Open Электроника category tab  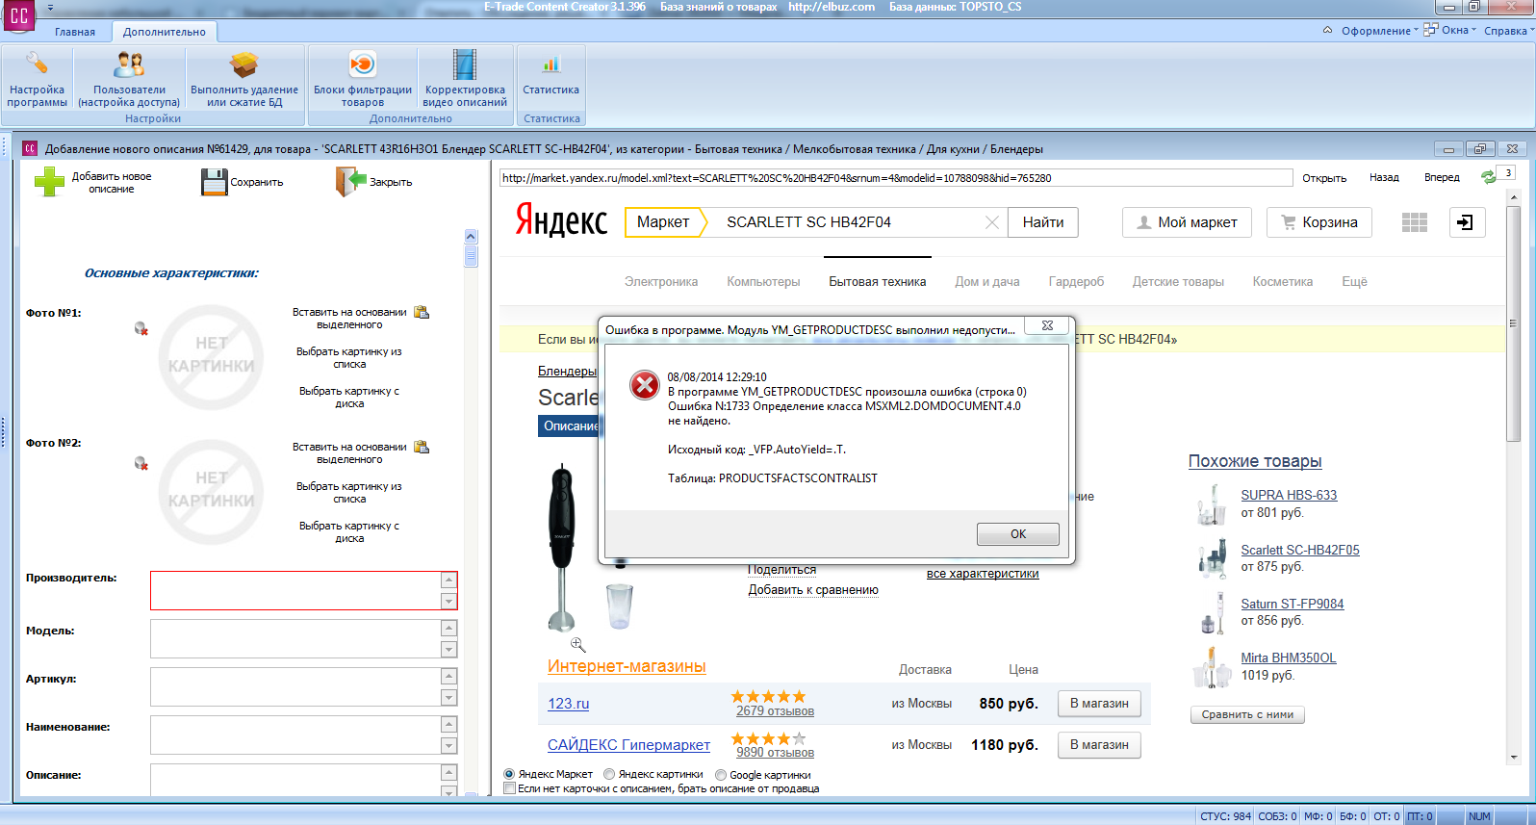click(661, 281)
